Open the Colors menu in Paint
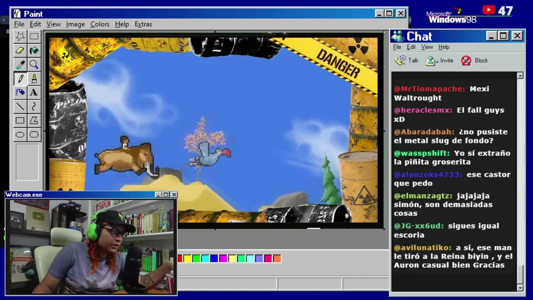The image size is (533, 300). click(100, 24)
